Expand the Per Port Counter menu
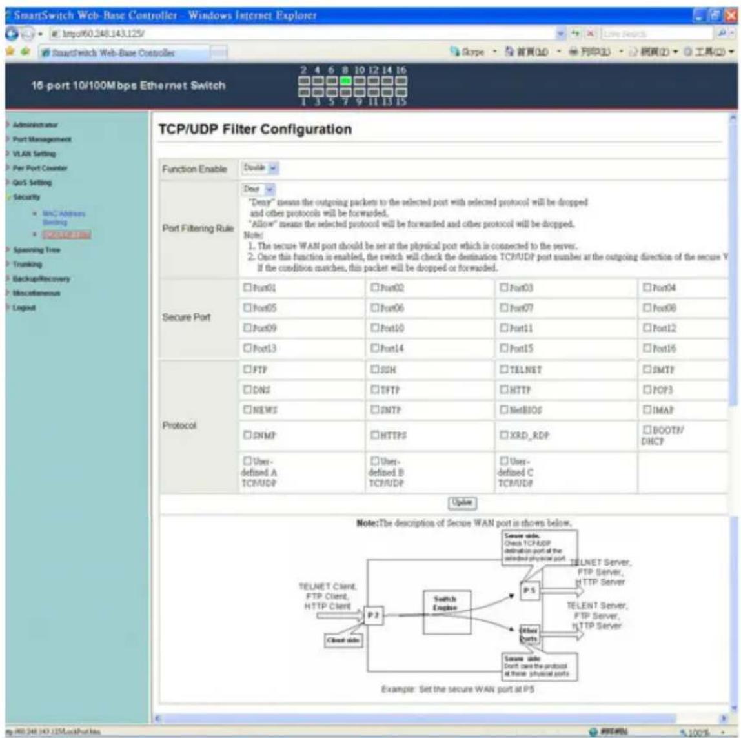Viewport: 741px width, 738px height. point(40,168)
